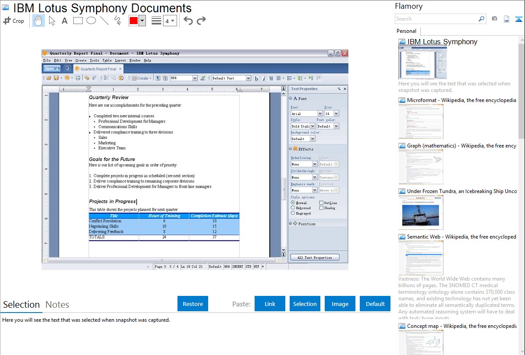Click the open folder icon in Symphony
This screenshot has width=525, height=355.
coord(49,78)
